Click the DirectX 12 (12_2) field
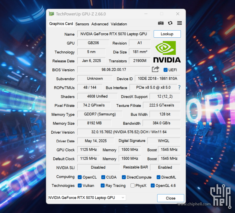The height and width of the screenshot is (213, 235). 165,96
